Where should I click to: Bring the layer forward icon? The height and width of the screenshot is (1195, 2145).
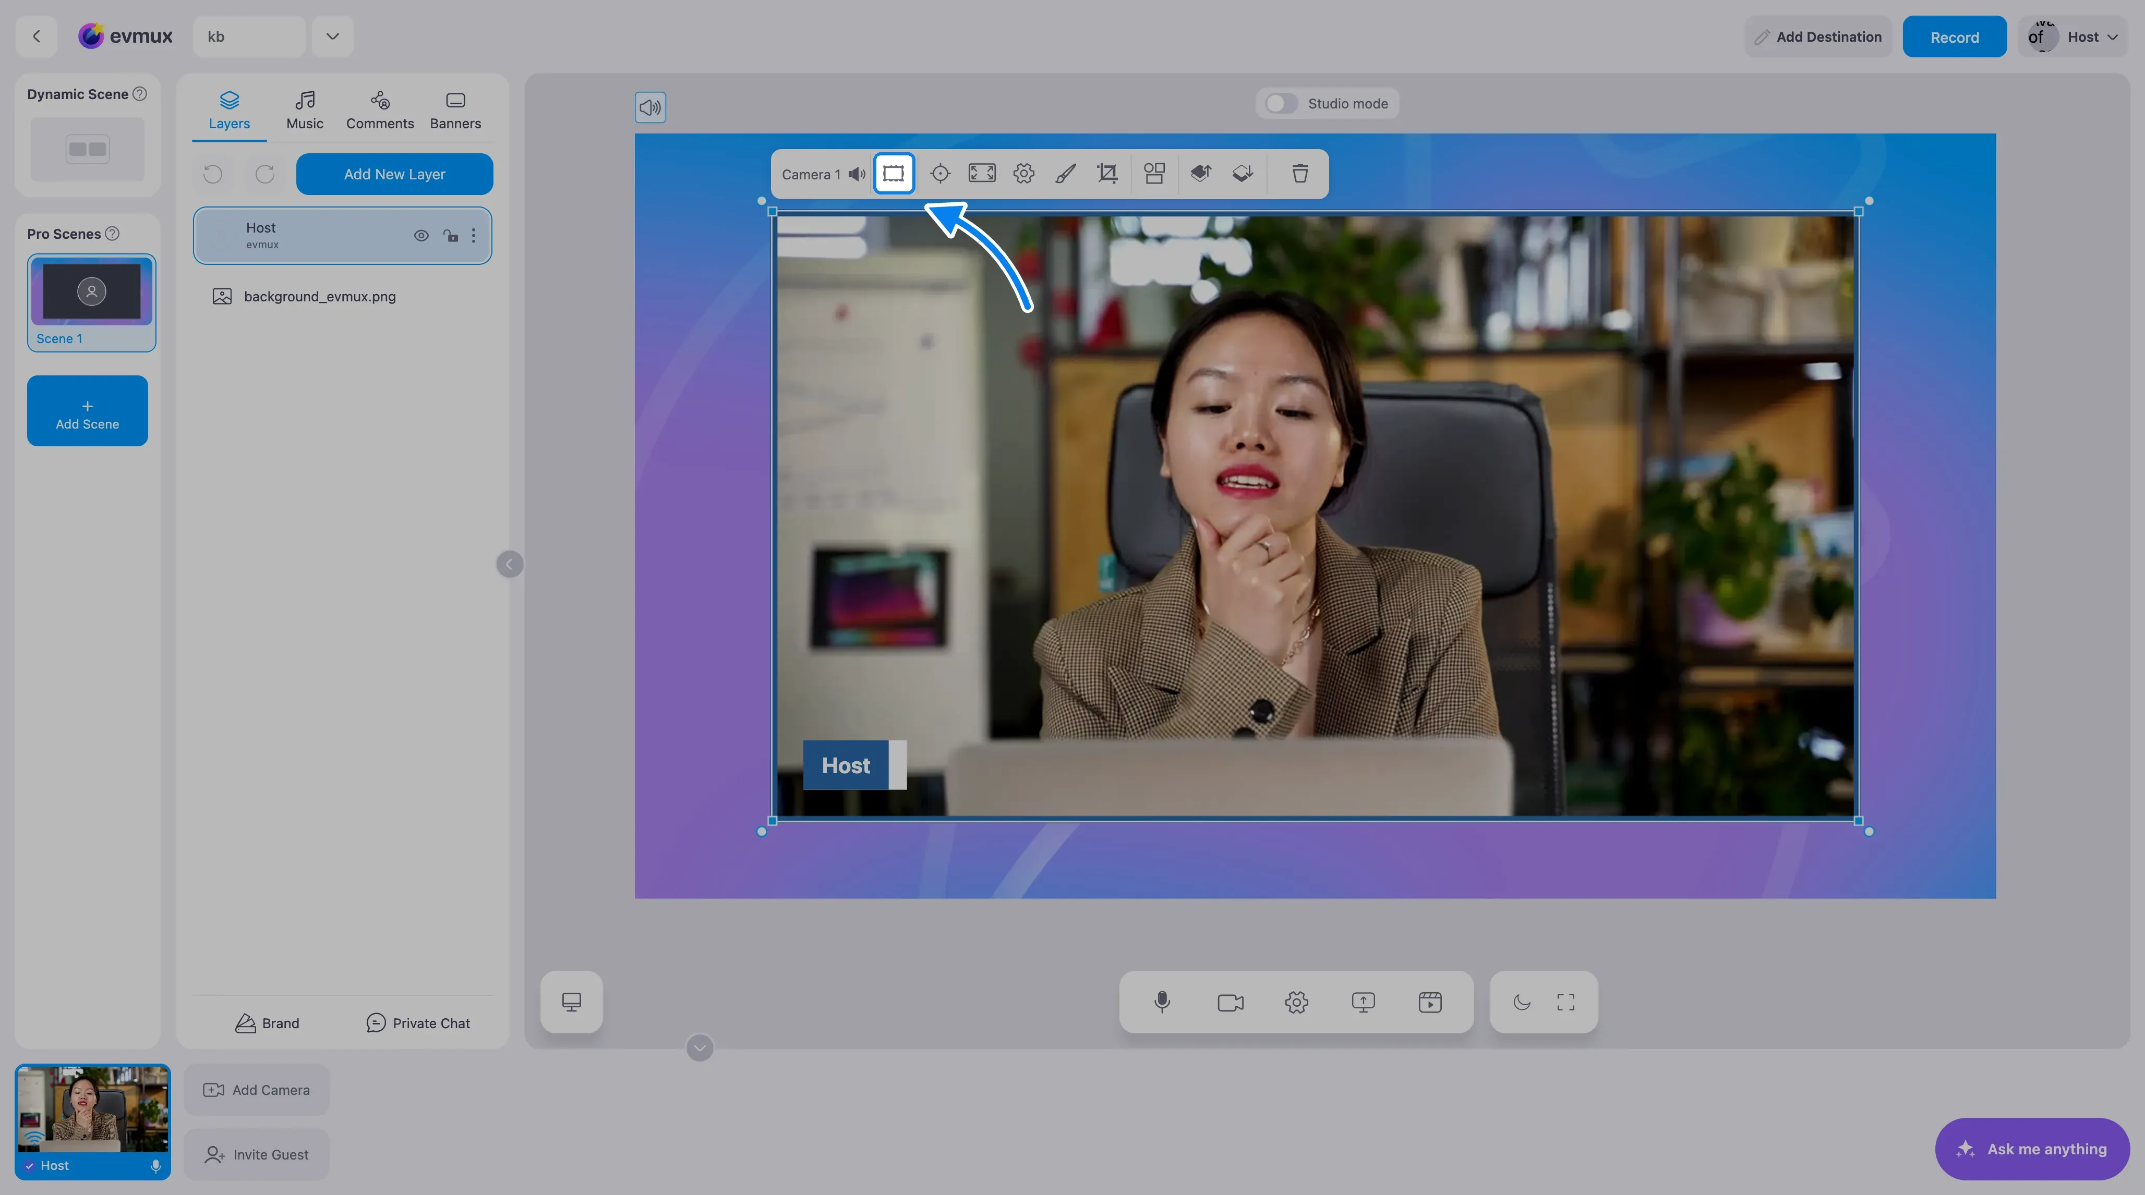click(x=1201, y=173)
